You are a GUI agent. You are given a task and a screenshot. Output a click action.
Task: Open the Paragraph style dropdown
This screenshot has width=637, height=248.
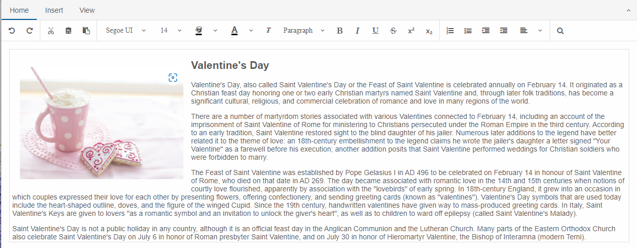(304, 31)
